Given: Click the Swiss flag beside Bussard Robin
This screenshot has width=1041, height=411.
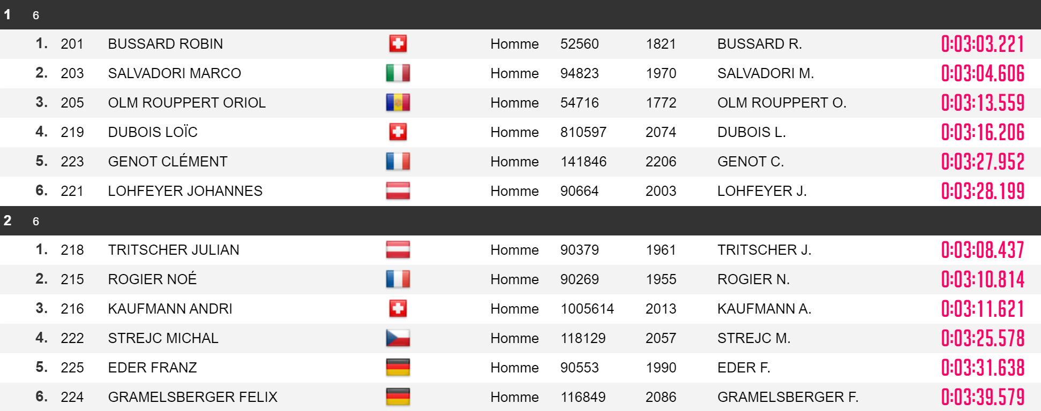Looking at the screenshot, I should click(x=398, y=44).
